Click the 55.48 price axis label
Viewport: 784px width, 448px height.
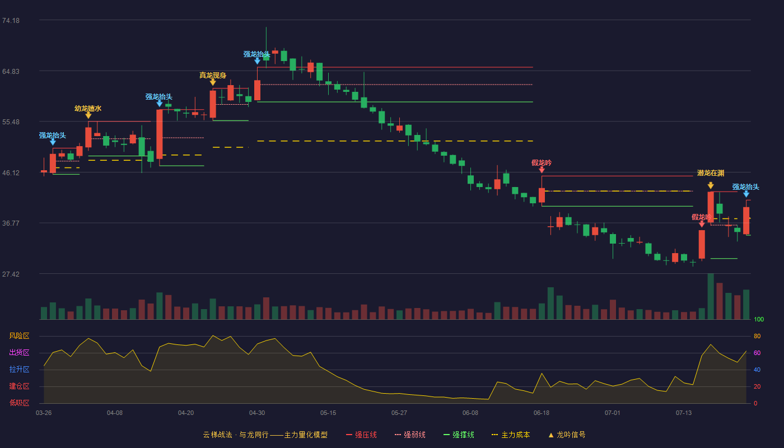[11, 122]
